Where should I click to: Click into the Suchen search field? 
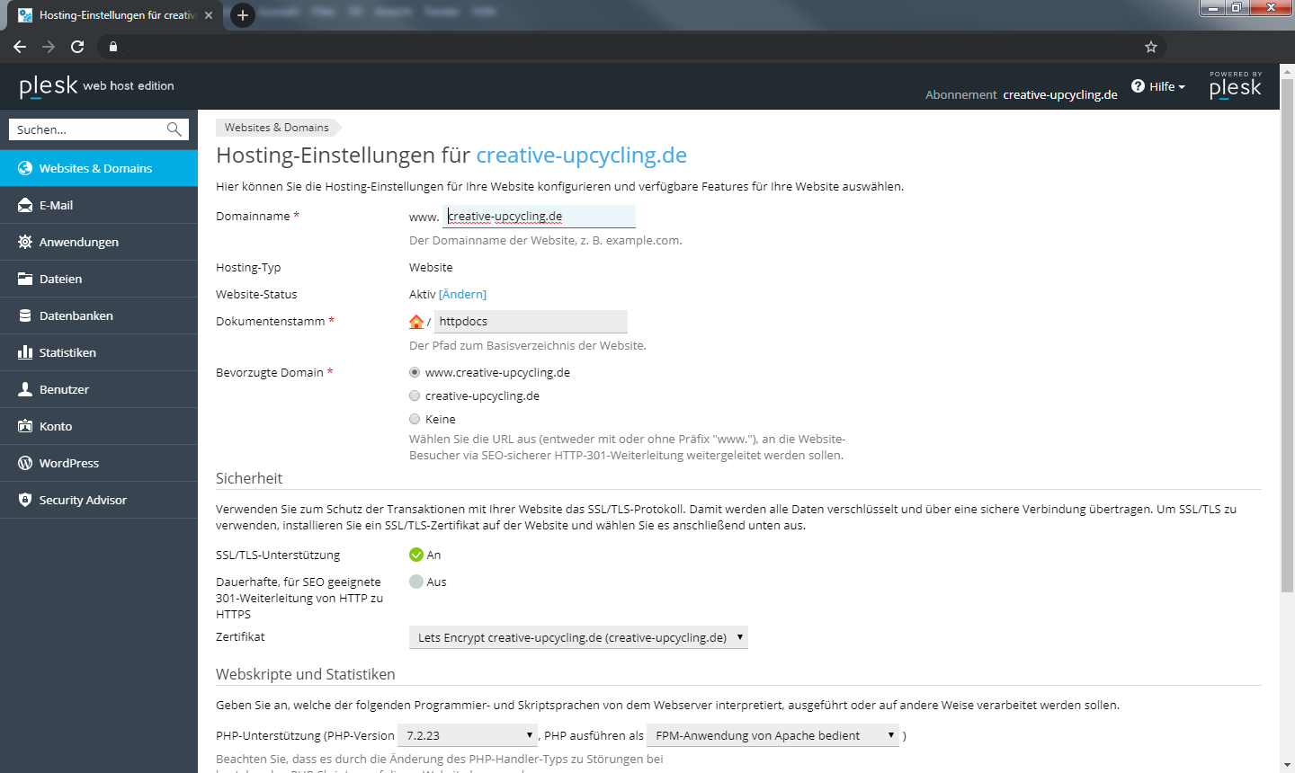point(88,129)
